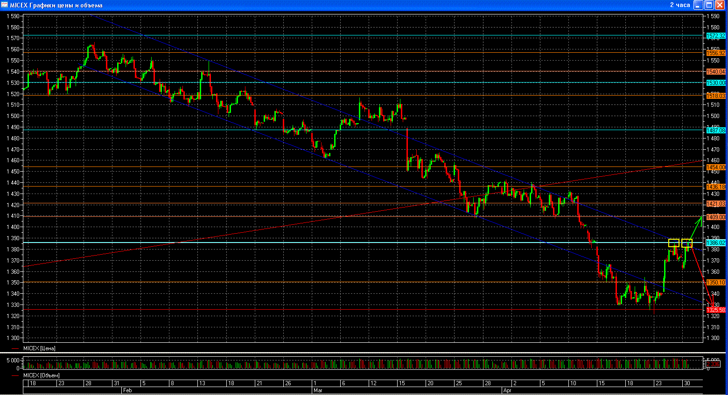
Task: Select the MICEX [Объем] legend label
Action: pos(41,375)
